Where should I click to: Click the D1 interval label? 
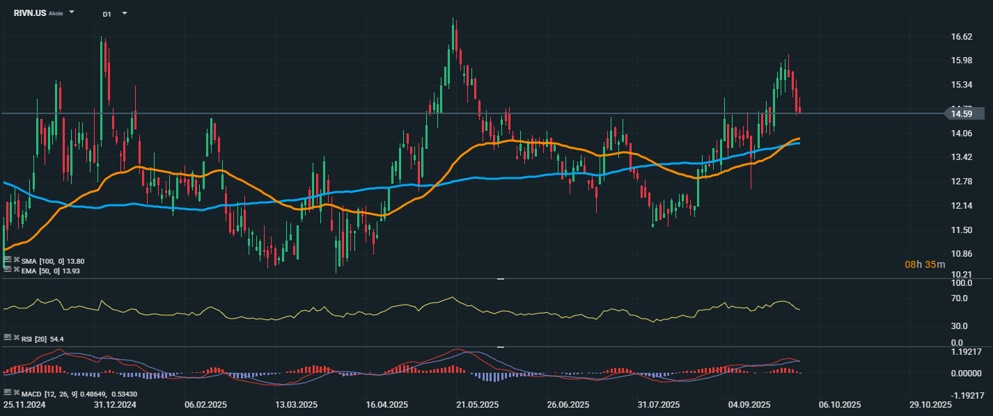pos(107,14)
